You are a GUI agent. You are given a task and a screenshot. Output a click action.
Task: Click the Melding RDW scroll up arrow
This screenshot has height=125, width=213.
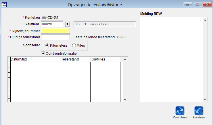pos(205,20)
